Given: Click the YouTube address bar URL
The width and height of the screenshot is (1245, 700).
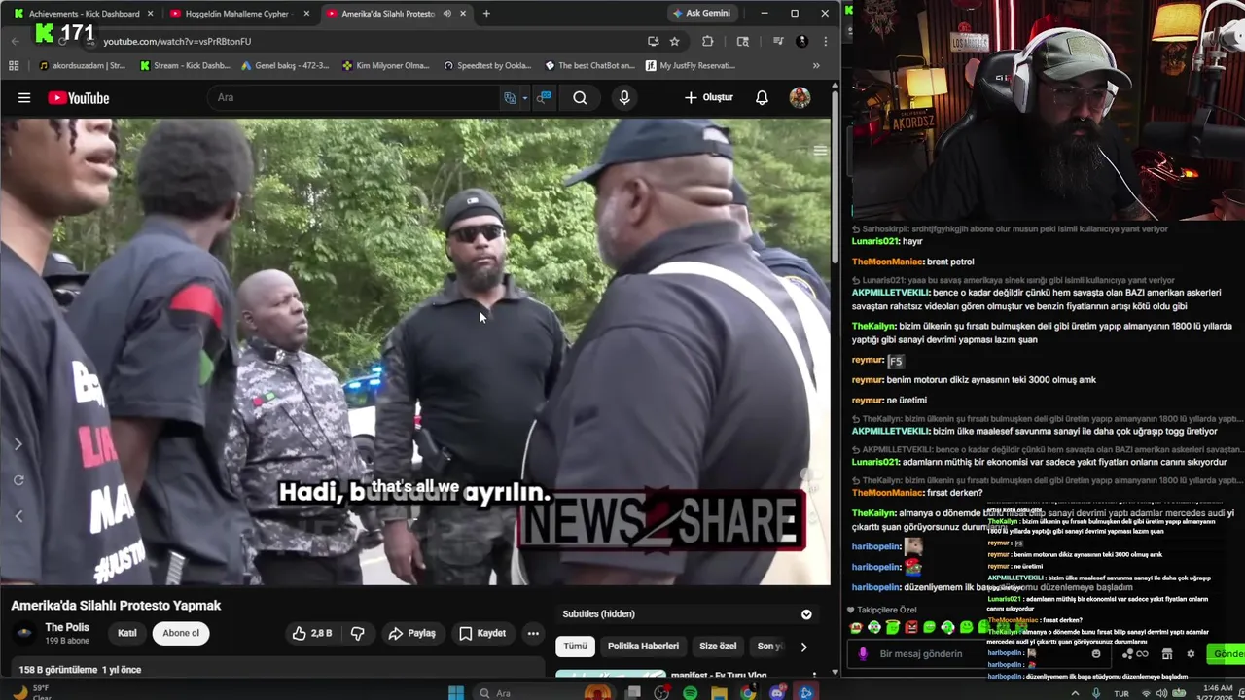Looking at the screenshot, I should click(x=177, y=41).
